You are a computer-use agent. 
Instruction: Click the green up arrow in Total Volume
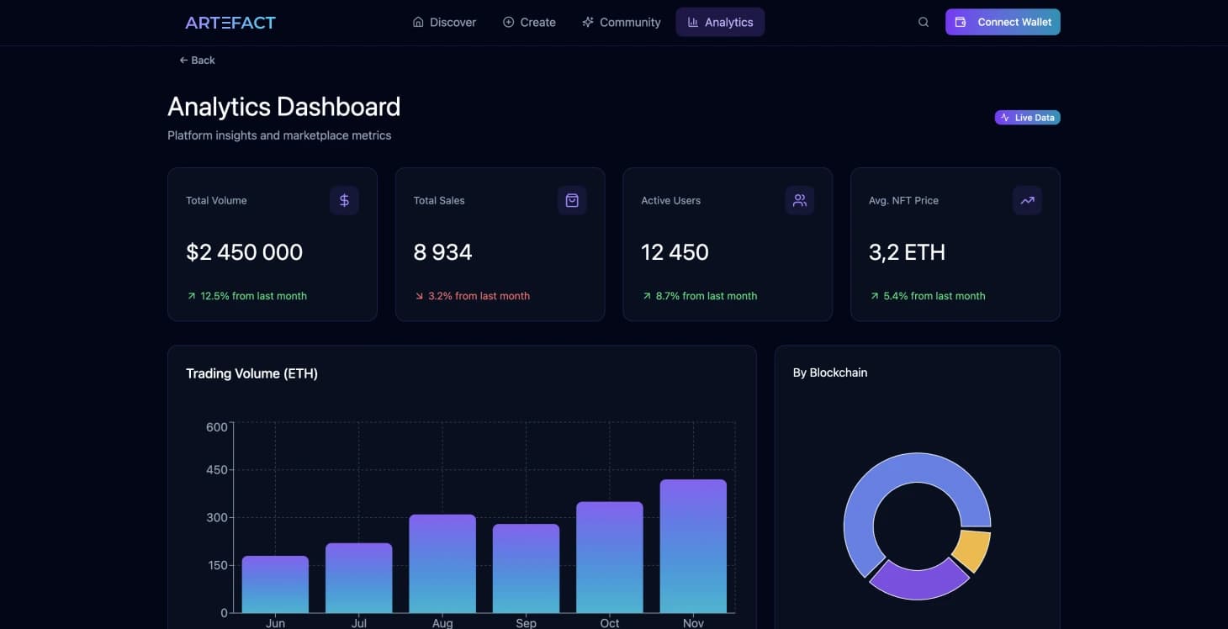point(192,296)
